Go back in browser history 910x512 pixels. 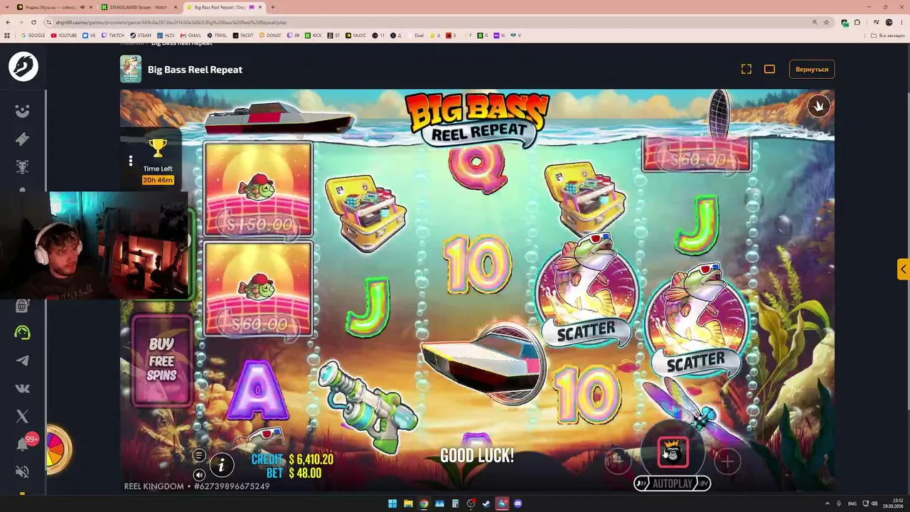coord(8,22)
